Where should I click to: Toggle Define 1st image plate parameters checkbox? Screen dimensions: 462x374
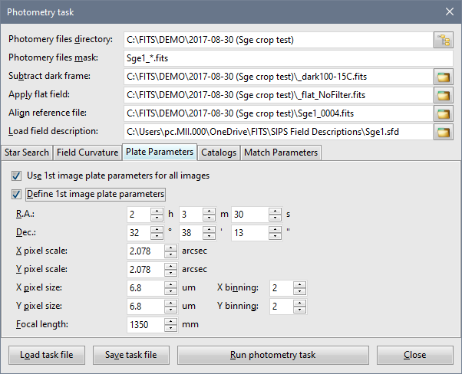pos(16,194)
